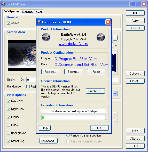
Task: Click the 'Copyright ?DeskSoft' text
Action: tap(73, 39)
